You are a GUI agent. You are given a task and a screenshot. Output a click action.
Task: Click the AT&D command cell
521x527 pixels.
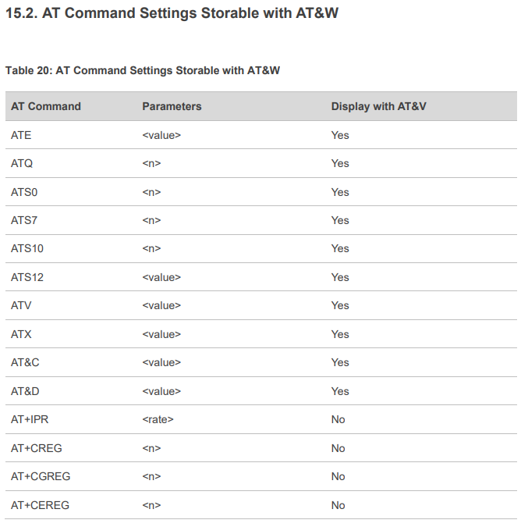pos(25,391)
